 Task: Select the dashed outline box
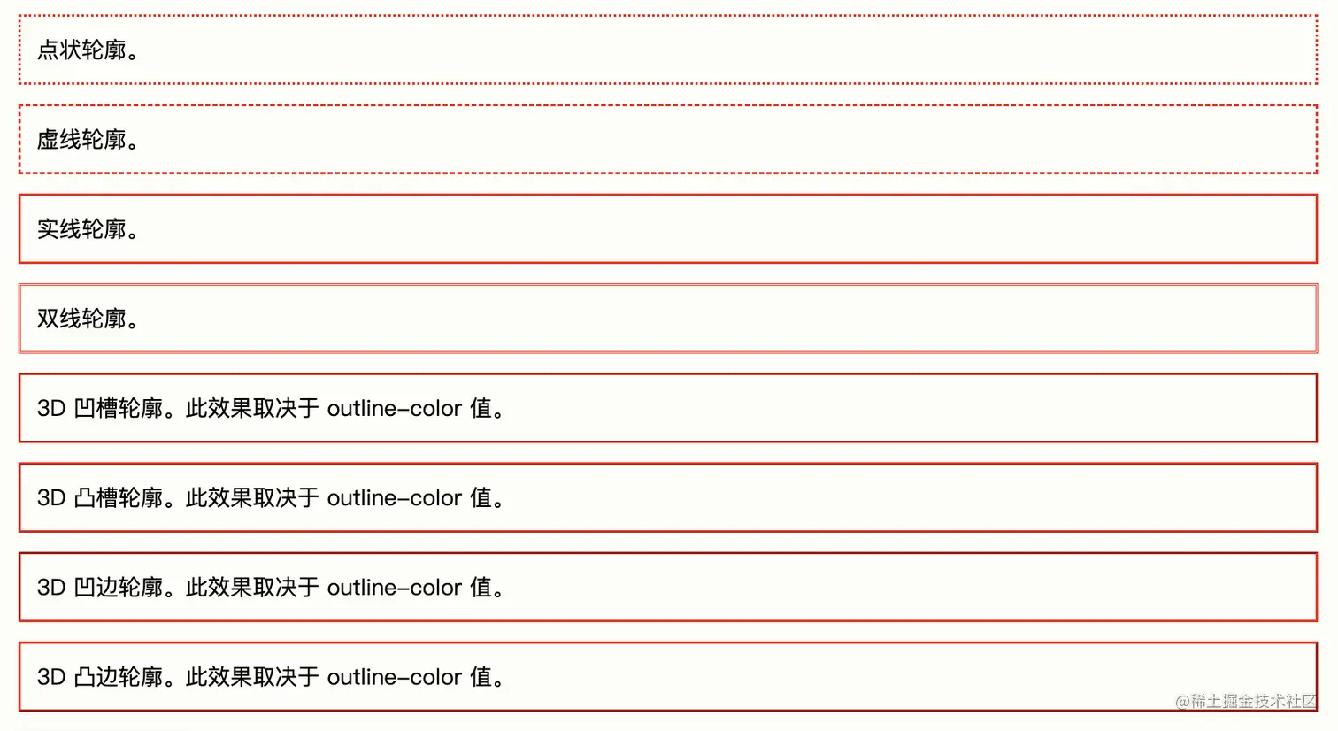668,139
